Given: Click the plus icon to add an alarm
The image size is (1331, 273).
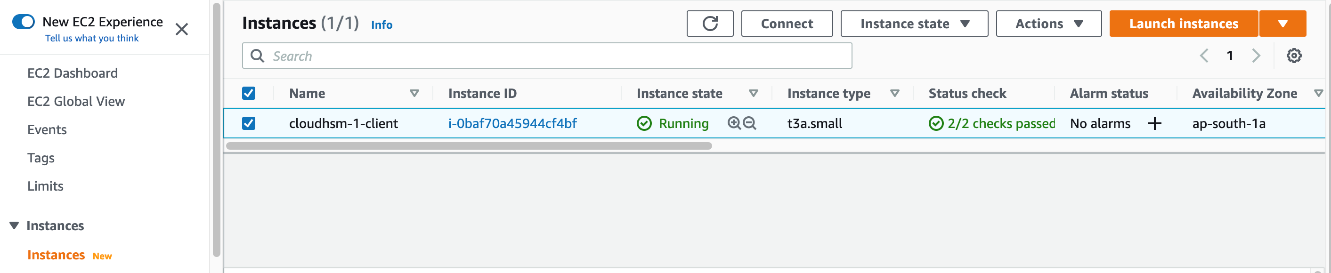Looking at the screenshot, I should point(1155,123).
